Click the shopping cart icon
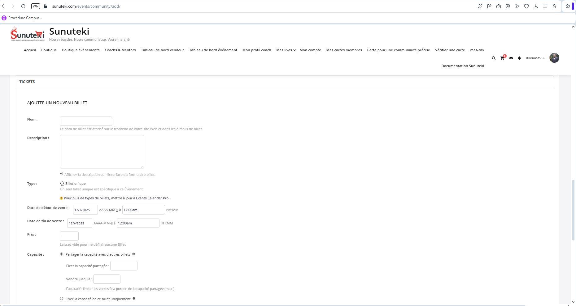Viewport: 576px width, 306px height. point(502,58)
